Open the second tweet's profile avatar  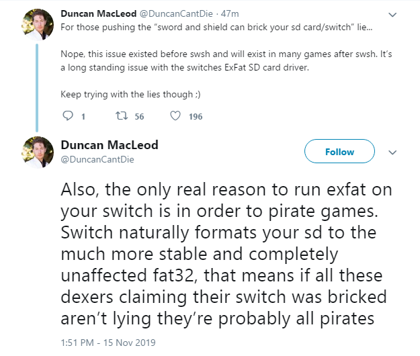(38, 152)
